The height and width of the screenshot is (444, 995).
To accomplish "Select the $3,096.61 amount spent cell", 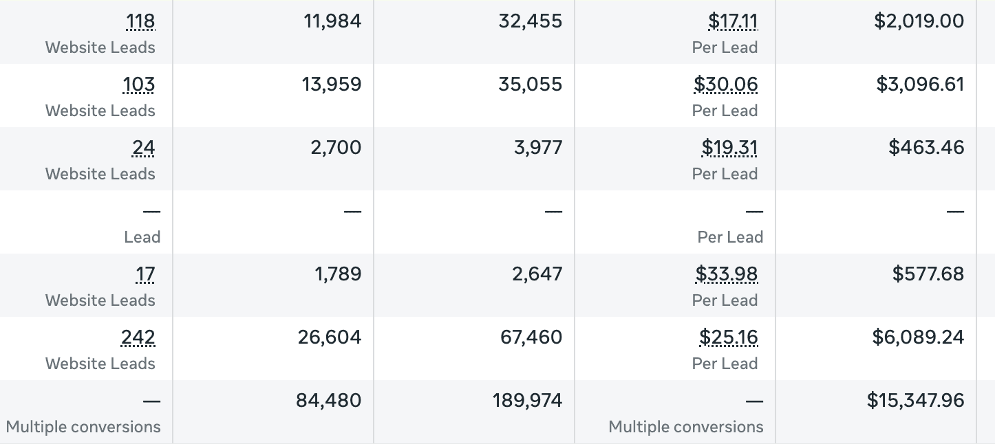I will click(x=876, y=96).
